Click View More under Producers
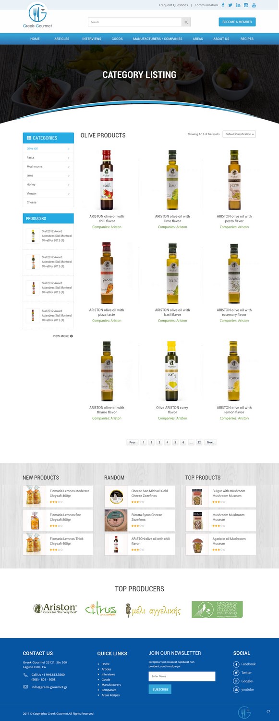This screenshot has height=721, width=279. [x=63, y=336]
